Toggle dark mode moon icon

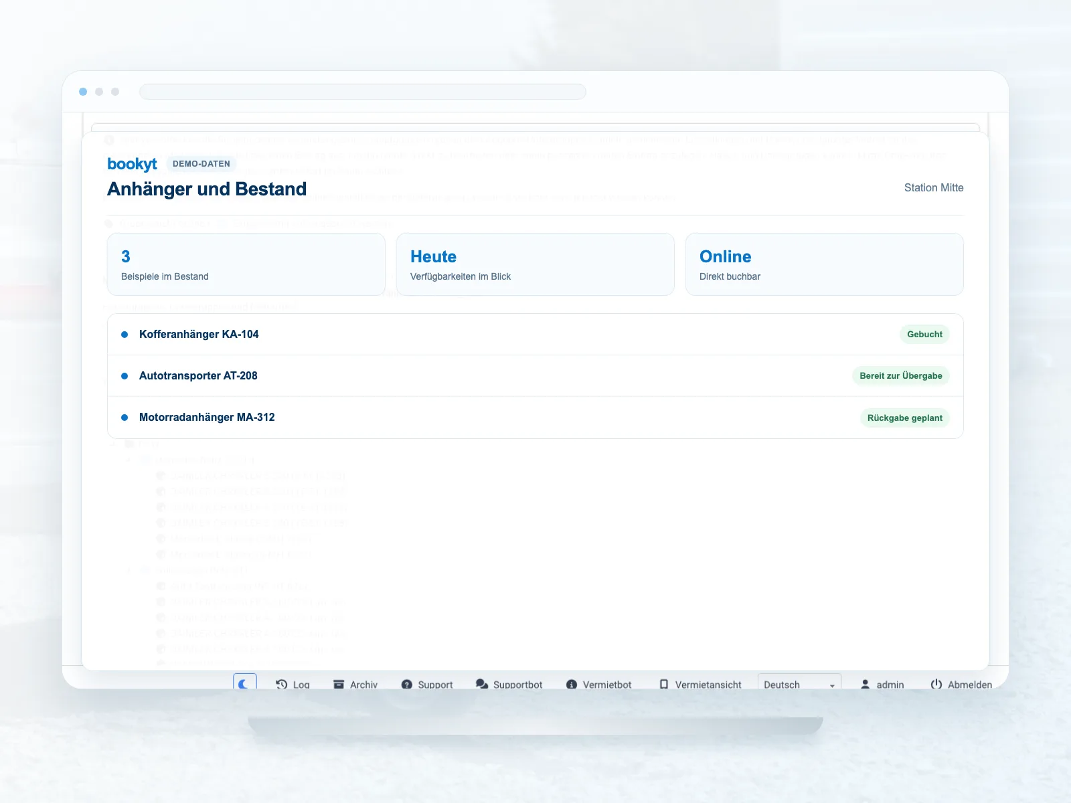(x=245, y=683)
